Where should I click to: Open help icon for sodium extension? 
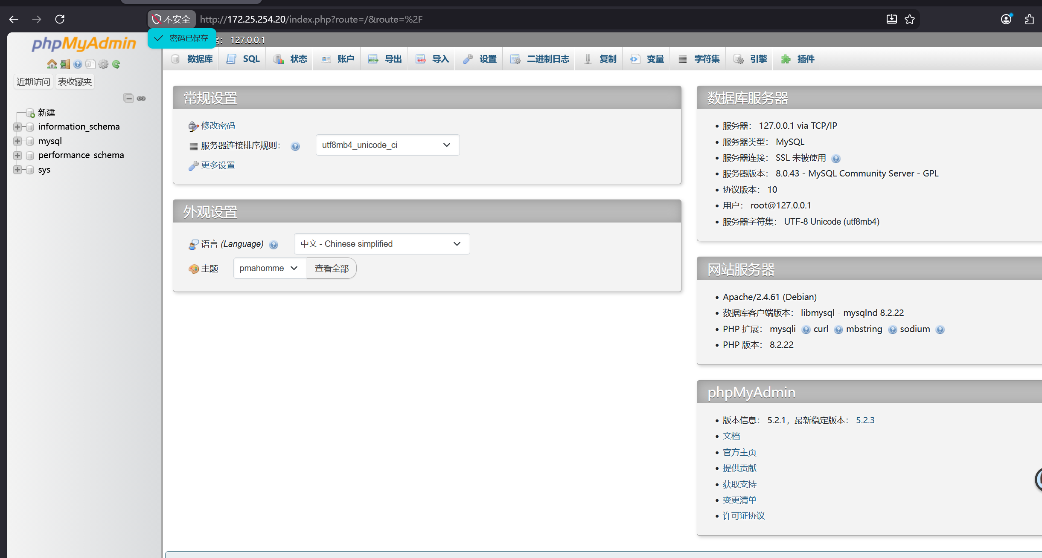point(940,330)
